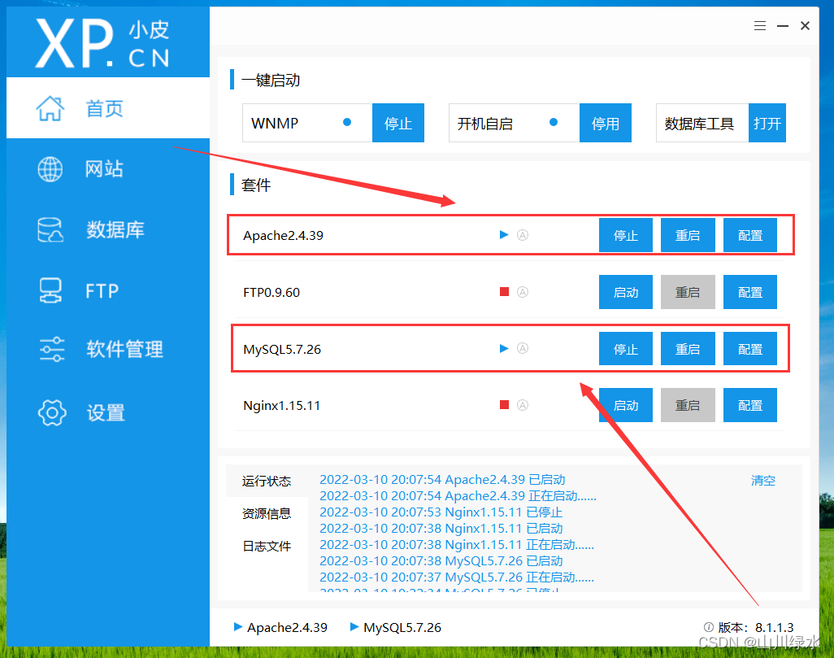
Task: Click log line 'Nginx1.15.11 已启动'
Action: tap(441, 529)
